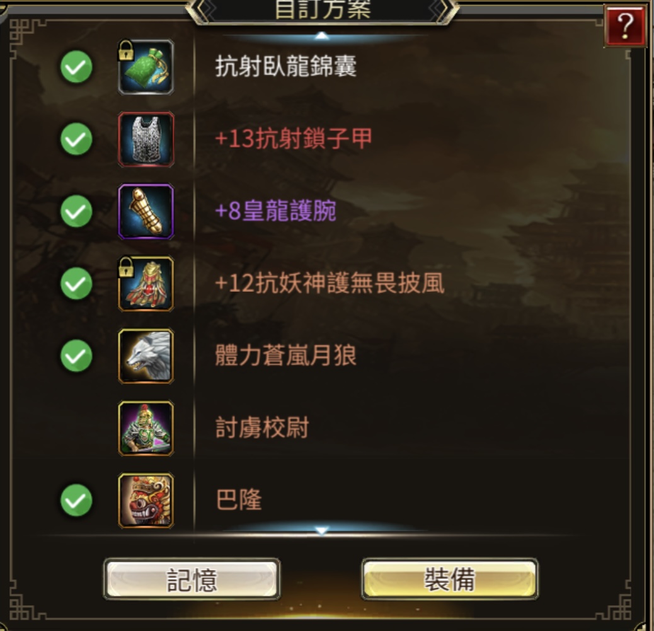Select the +12抗妖神護無畏披風 row text
Viewport: 654px width, 631px height.
click(330, 284)
